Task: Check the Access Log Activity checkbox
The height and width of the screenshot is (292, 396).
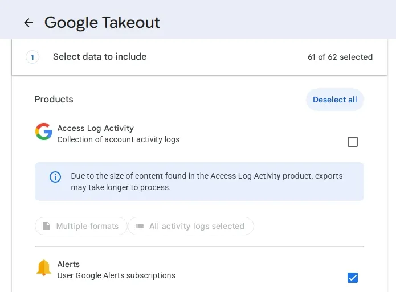Action: pos(353,142)
